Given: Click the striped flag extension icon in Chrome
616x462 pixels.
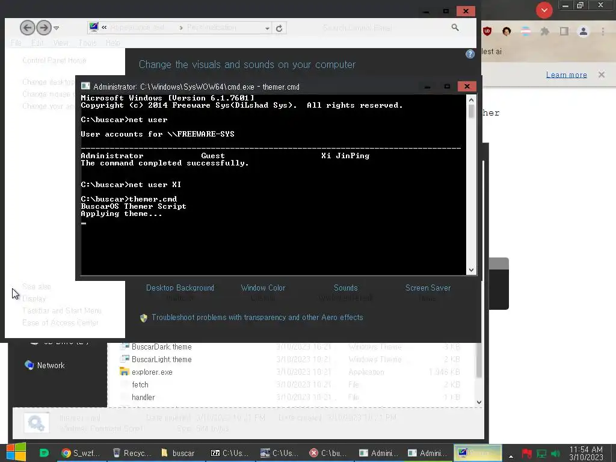Looking at the screenshot, I should (x=526, y=31).
